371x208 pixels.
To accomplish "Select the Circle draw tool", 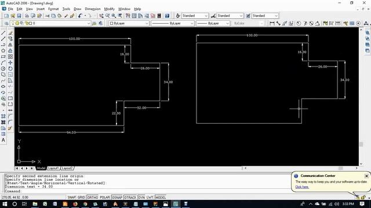I will click(x=3, y=69).
